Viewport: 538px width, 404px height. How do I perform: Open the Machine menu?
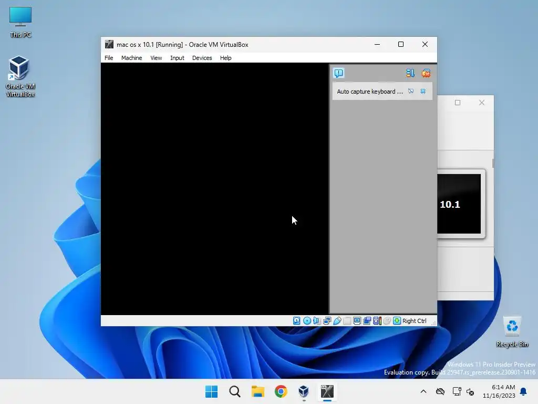132,58
